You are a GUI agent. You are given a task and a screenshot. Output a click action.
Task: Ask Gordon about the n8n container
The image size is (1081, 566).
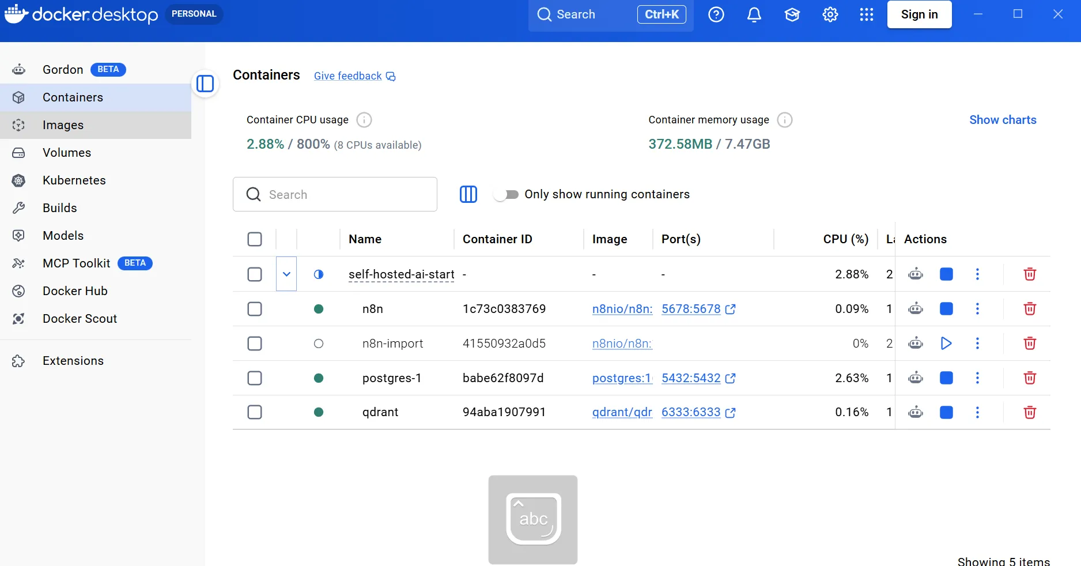[x=915, y=309]
